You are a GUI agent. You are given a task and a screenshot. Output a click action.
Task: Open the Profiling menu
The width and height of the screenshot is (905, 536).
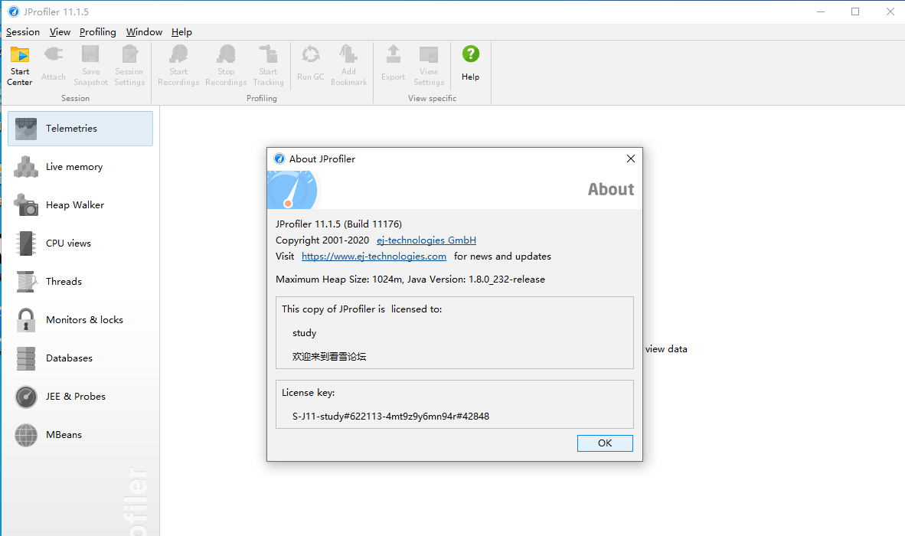click(97, 32)
